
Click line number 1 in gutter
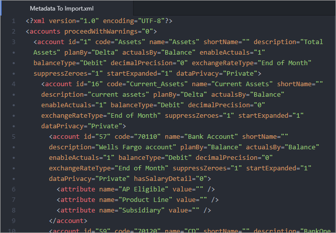[x=14, y=21]
